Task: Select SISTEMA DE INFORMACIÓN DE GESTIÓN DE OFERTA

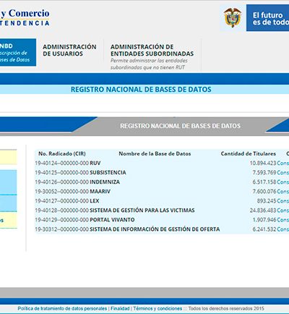Action: [x=155, y=229]
